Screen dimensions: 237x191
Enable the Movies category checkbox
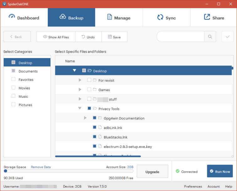13,87
